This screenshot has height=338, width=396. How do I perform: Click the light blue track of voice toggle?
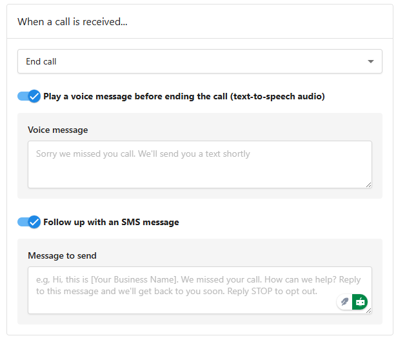tap(23, 96)
